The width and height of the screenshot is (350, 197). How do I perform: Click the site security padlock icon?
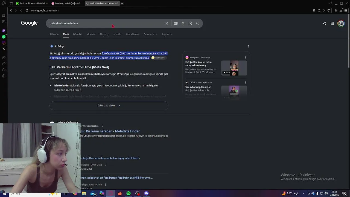point(27,10)
